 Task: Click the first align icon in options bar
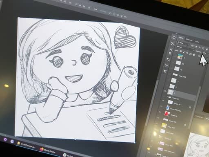coord(76,4)
